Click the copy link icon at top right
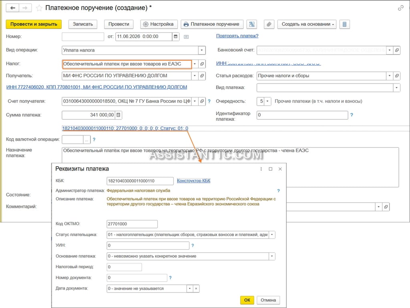410x308 pixels. [400, 8]
